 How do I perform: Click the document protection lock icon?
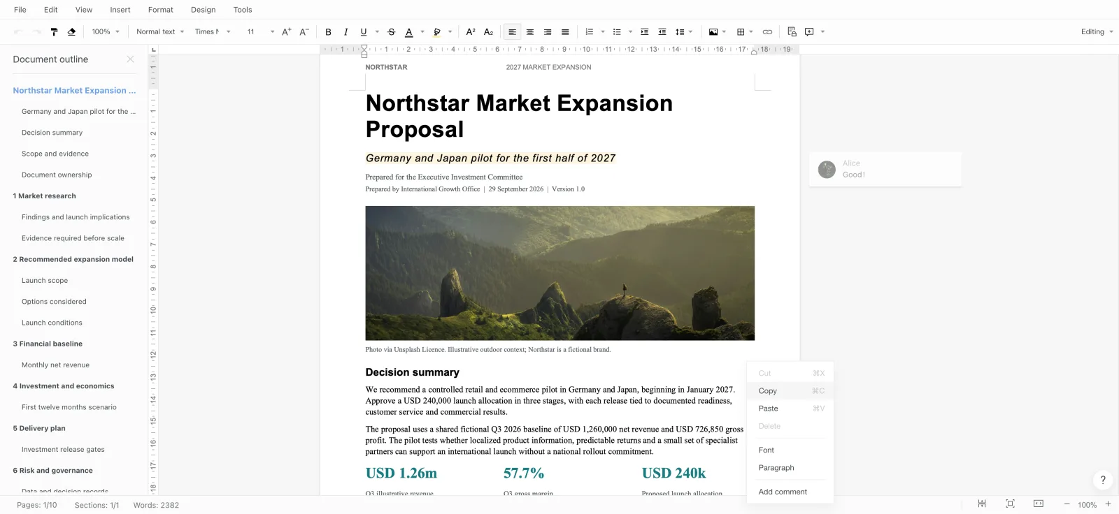coord(792,31)
